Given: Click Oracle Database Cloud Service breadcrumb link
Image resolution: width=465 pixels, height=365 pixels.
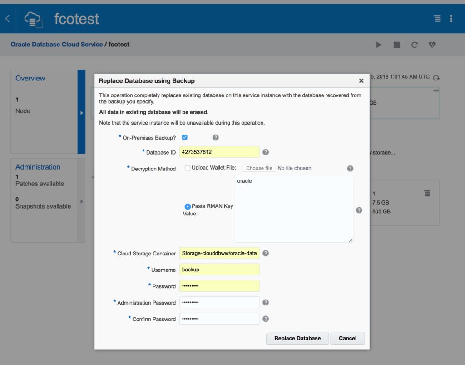Looking at the screenshot, I should 56,45.
